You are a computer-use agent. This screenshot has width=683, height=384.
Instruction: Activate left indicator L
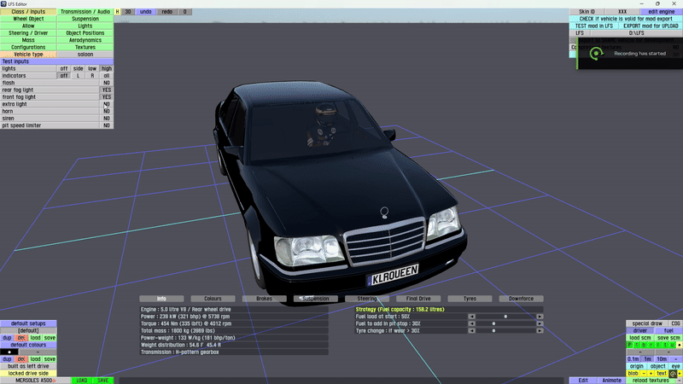pyautogui.click(x=79, y=76)
